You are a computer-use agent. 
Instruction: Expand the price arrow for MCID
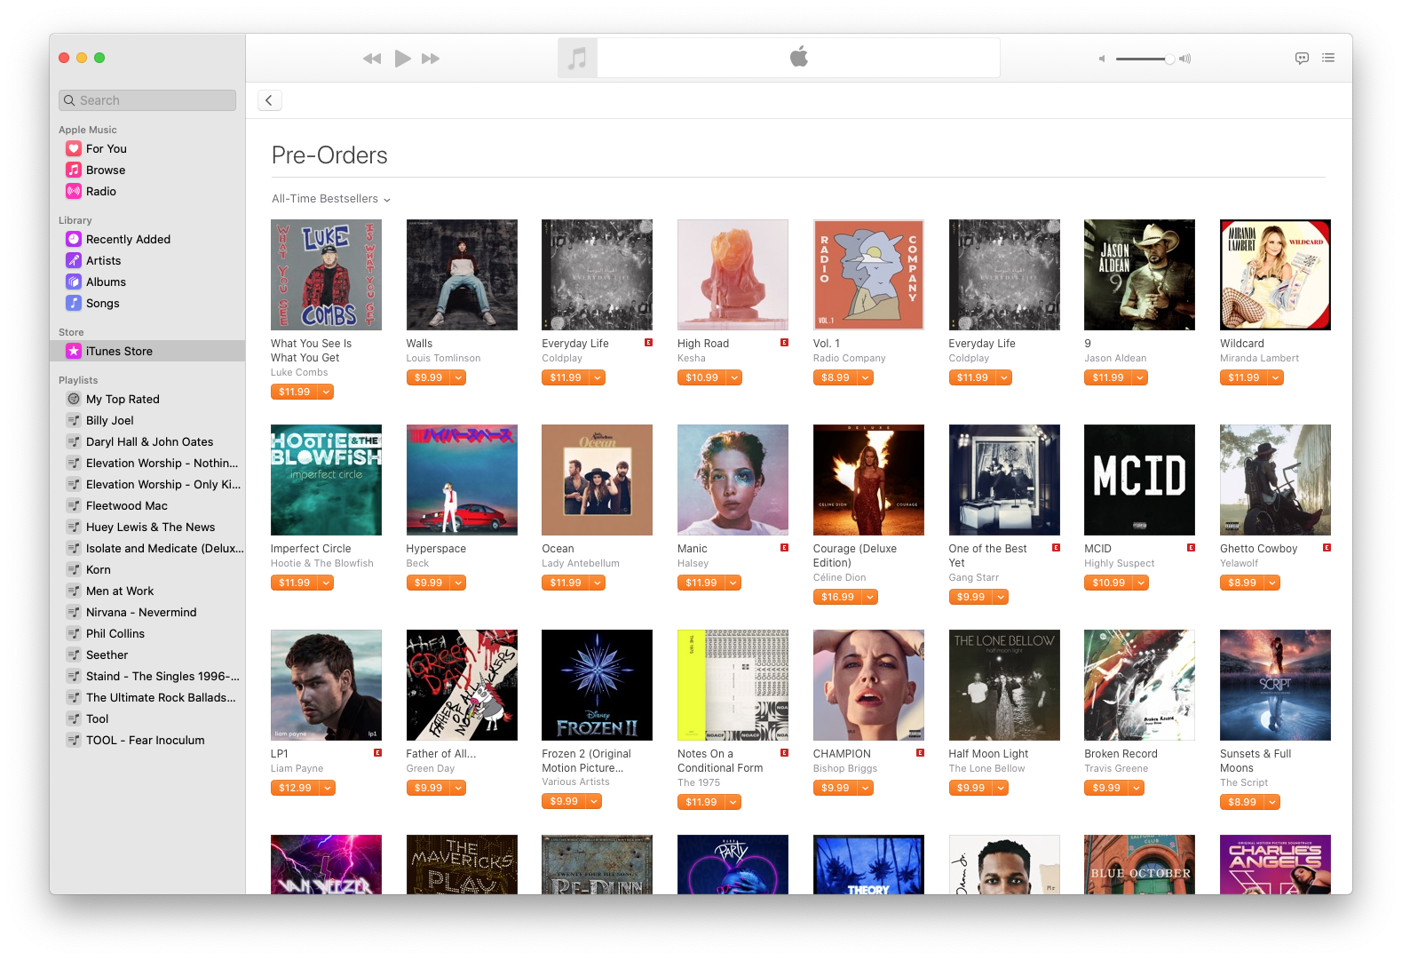coord(1141,583)
